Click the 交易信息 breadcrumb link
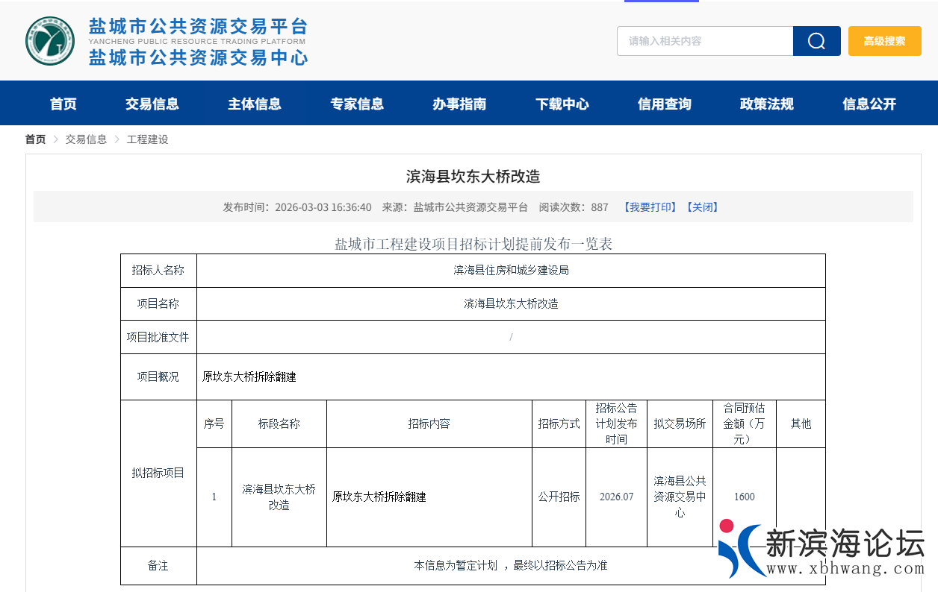 tap(85, 139)
